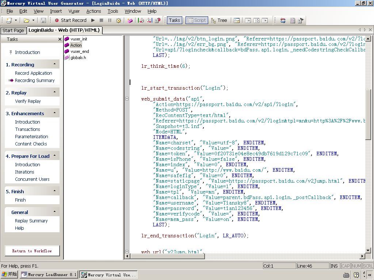Click the red clock end-transaction icon

(149, 20)
